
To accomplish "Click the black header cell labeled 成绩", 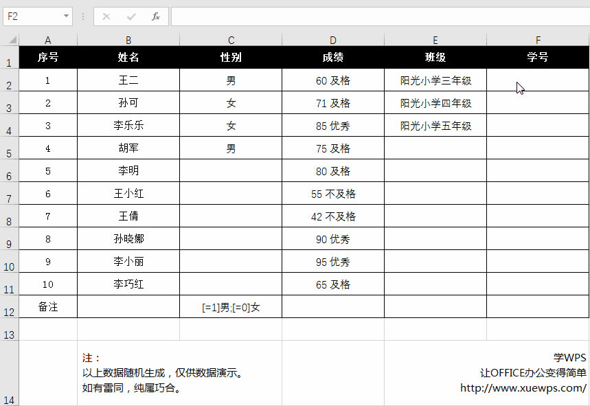I will tap(332, 58).
